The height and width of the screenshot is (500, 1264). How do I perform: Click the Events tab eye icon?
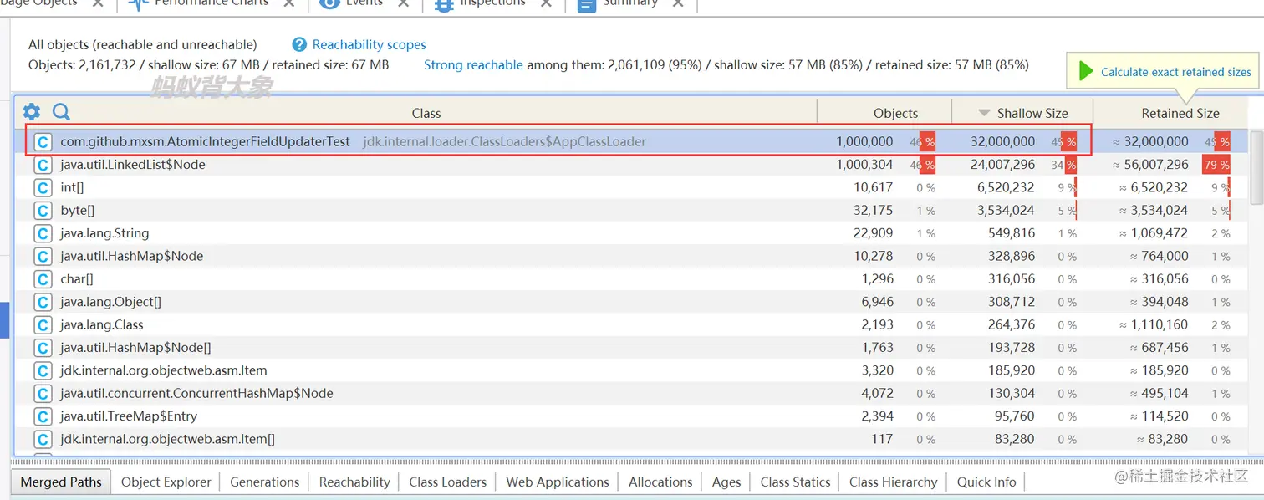(329, 3)
